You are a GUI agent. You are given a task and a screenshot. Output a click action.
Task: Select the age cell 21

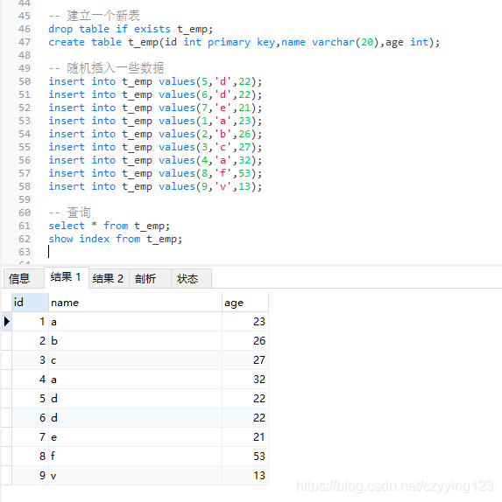coord(245,436)
